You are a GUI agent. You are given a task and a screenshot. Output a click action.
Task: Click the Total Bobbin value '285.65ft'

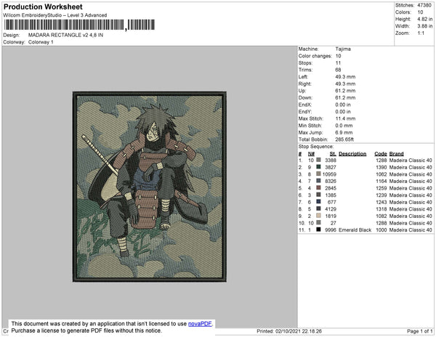pos(344,139)
